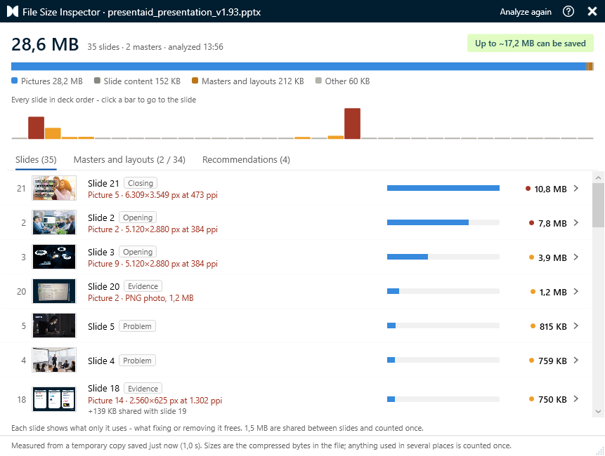Click Slide 21 thumbnail
Screen dimensions: 605x456
coord(54,188)
